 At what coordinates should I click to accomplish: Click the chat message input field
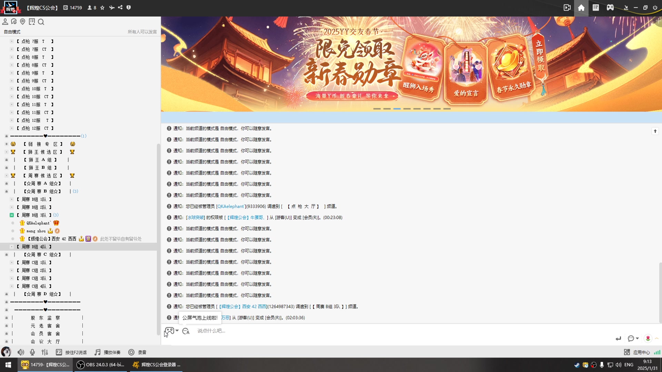[403, 331]
